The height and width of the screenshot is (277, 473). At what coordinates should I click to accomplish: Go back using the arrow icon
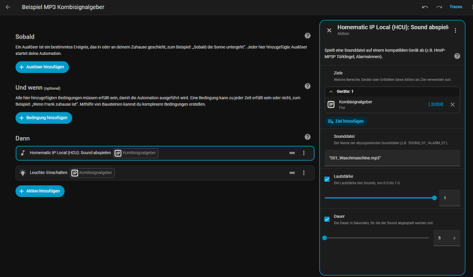pos(8,7)
